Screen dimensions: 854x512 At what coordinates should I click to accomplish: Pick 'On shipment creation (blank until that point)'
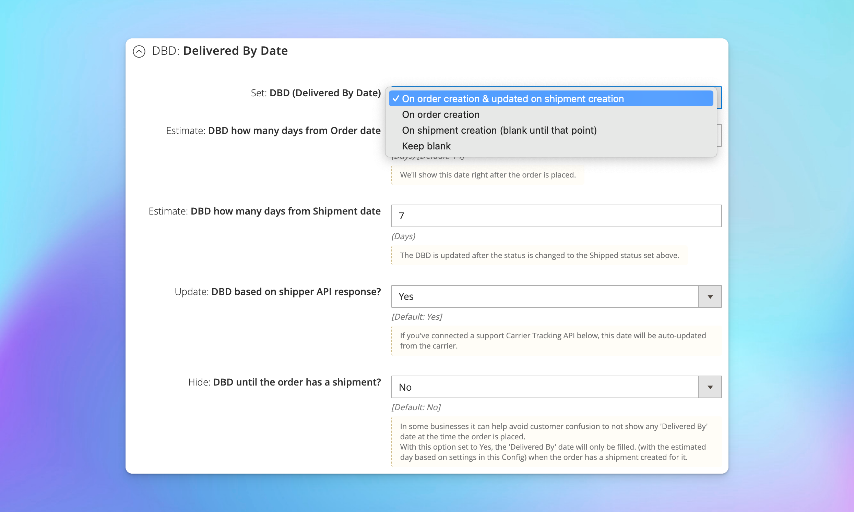551,131
